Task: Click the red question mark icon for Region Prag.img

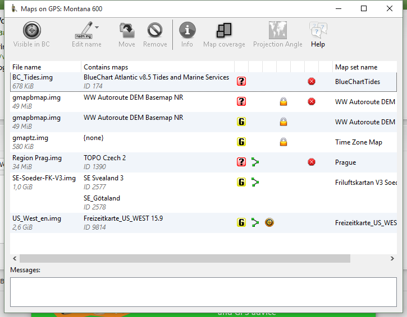Action: click(241, 162)
